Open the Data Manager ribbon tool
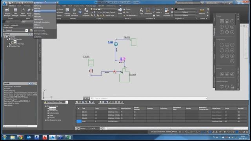The image size is (251, 141). coord(15,12)
